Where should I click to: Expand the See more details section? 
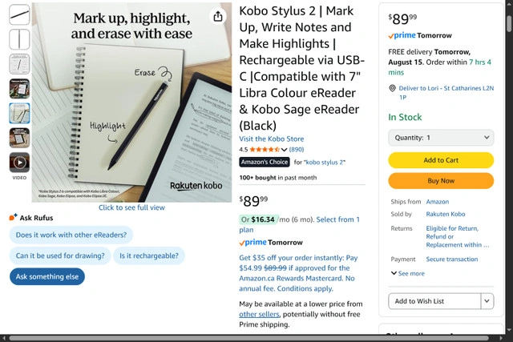pyautogui.click(x=407, y=274)
